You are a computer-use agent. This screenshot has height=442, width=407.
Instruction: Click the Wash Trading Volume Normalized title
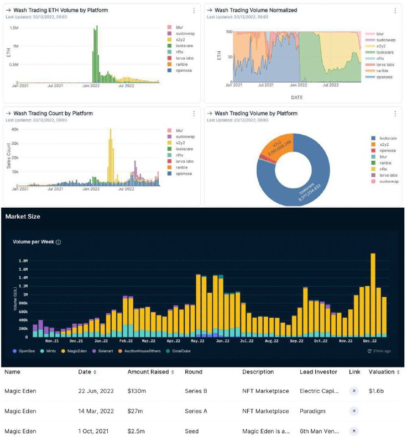(256, 10)
